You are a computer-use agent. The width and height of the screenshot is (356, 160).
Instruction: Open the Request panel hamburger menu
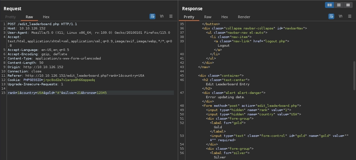[171, 16]
